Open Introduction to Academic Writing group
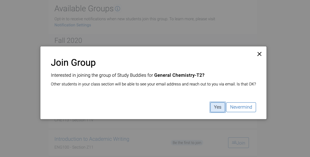This screenshot has height=157, width=310. [x=92, y=139]
